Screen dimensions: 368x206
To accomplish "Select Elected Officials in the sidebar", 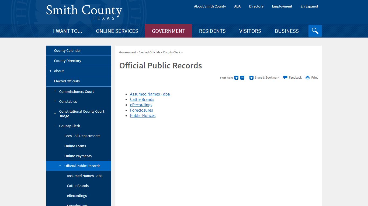I will [x=67, y=81].
